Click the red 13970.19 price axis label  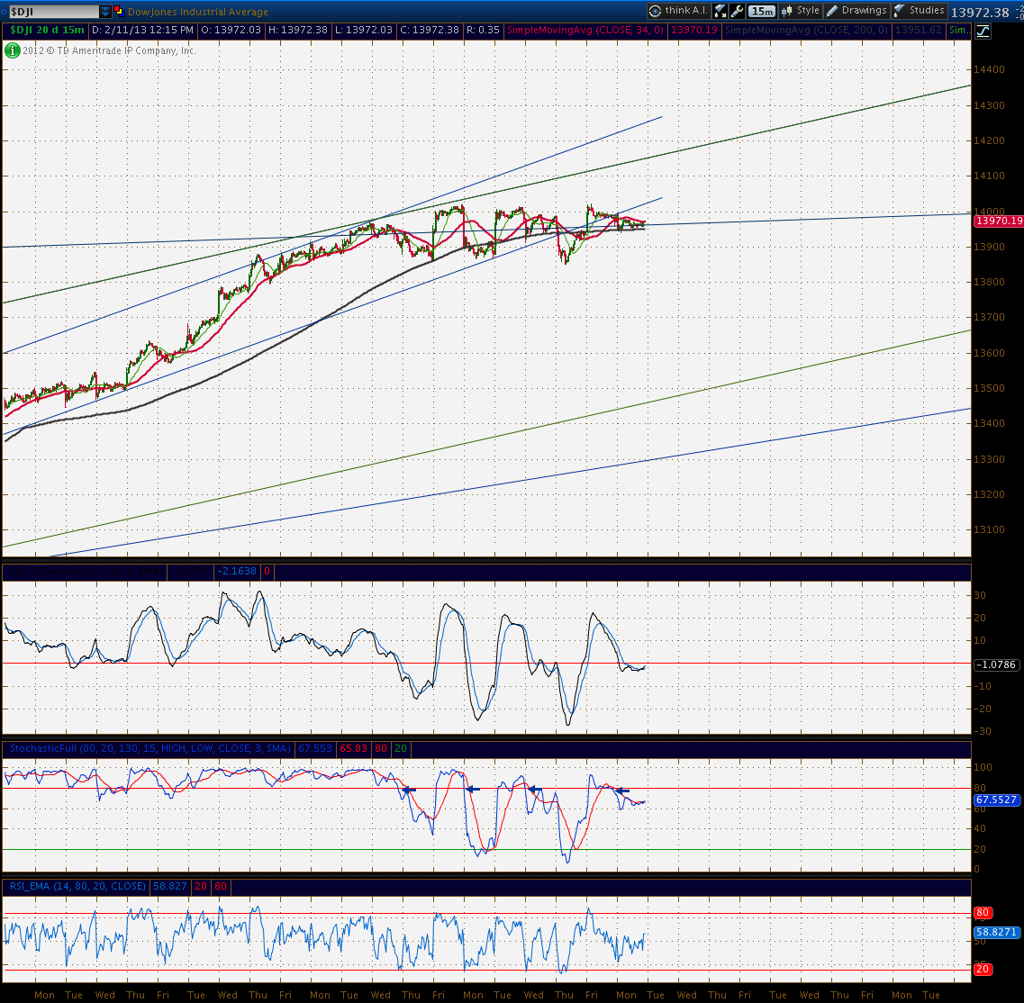click(x=999, y=221)
